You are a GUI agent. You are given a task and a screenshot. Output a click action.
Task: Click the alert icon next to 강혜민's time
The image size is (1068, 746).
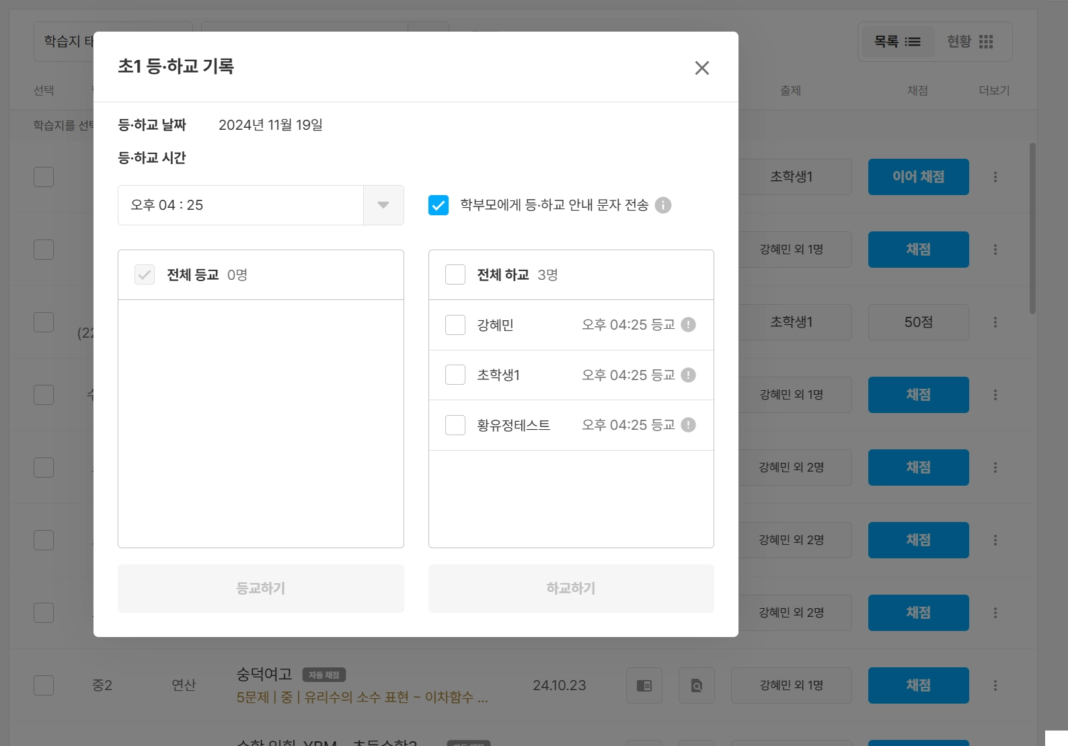tap(688, 325)
